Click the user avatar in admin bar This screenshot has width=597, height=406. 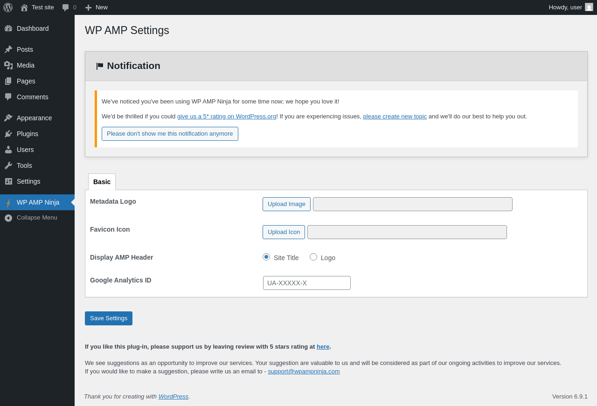[x=589, y=7]
